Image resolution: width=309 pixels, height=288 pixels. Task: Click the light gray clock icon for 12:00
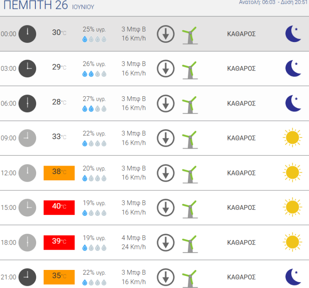[x=27, y=173]
